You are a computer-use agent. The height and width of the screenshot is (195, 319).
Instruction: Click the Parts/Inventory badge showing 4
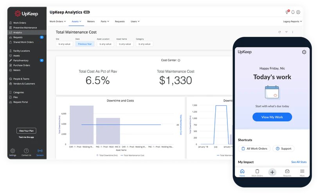point(42,60)
